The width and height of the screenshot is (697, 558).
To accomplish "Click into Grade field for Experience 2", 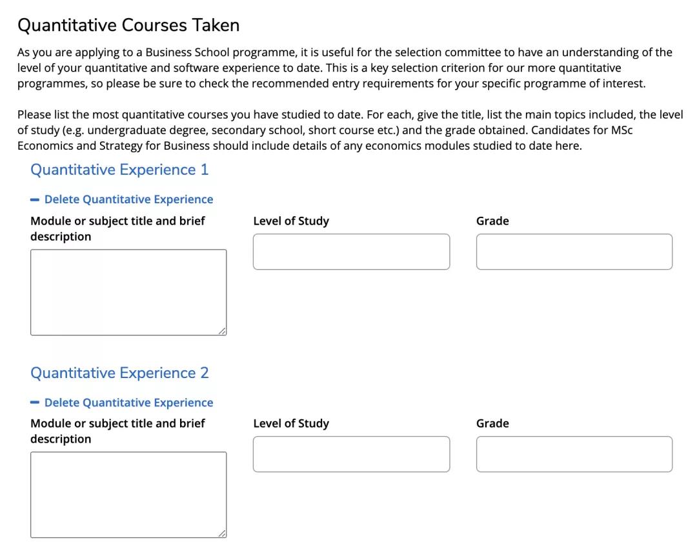I will click(x=574, y=454).
